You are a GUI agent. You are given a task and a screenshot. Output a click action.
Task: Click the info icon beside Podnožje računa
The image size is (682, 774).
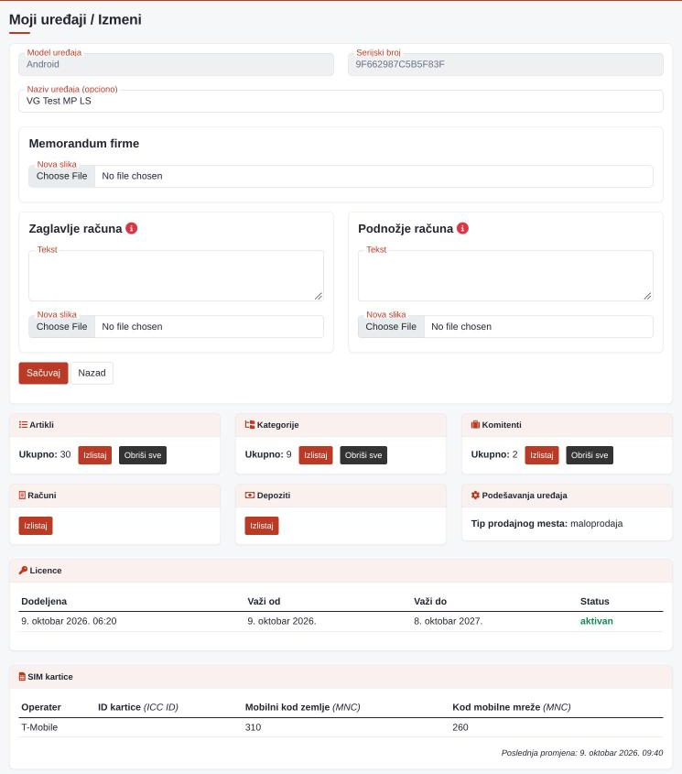click(462, 228)
